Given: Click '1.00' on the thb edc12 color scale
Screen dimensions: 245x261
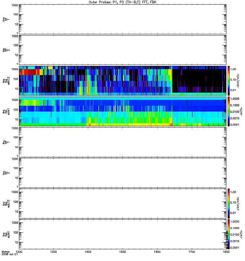Looking at the screenshot, I should click(x=233, y=69).
